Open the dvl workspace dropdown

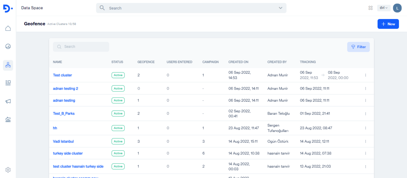(383, 8)
